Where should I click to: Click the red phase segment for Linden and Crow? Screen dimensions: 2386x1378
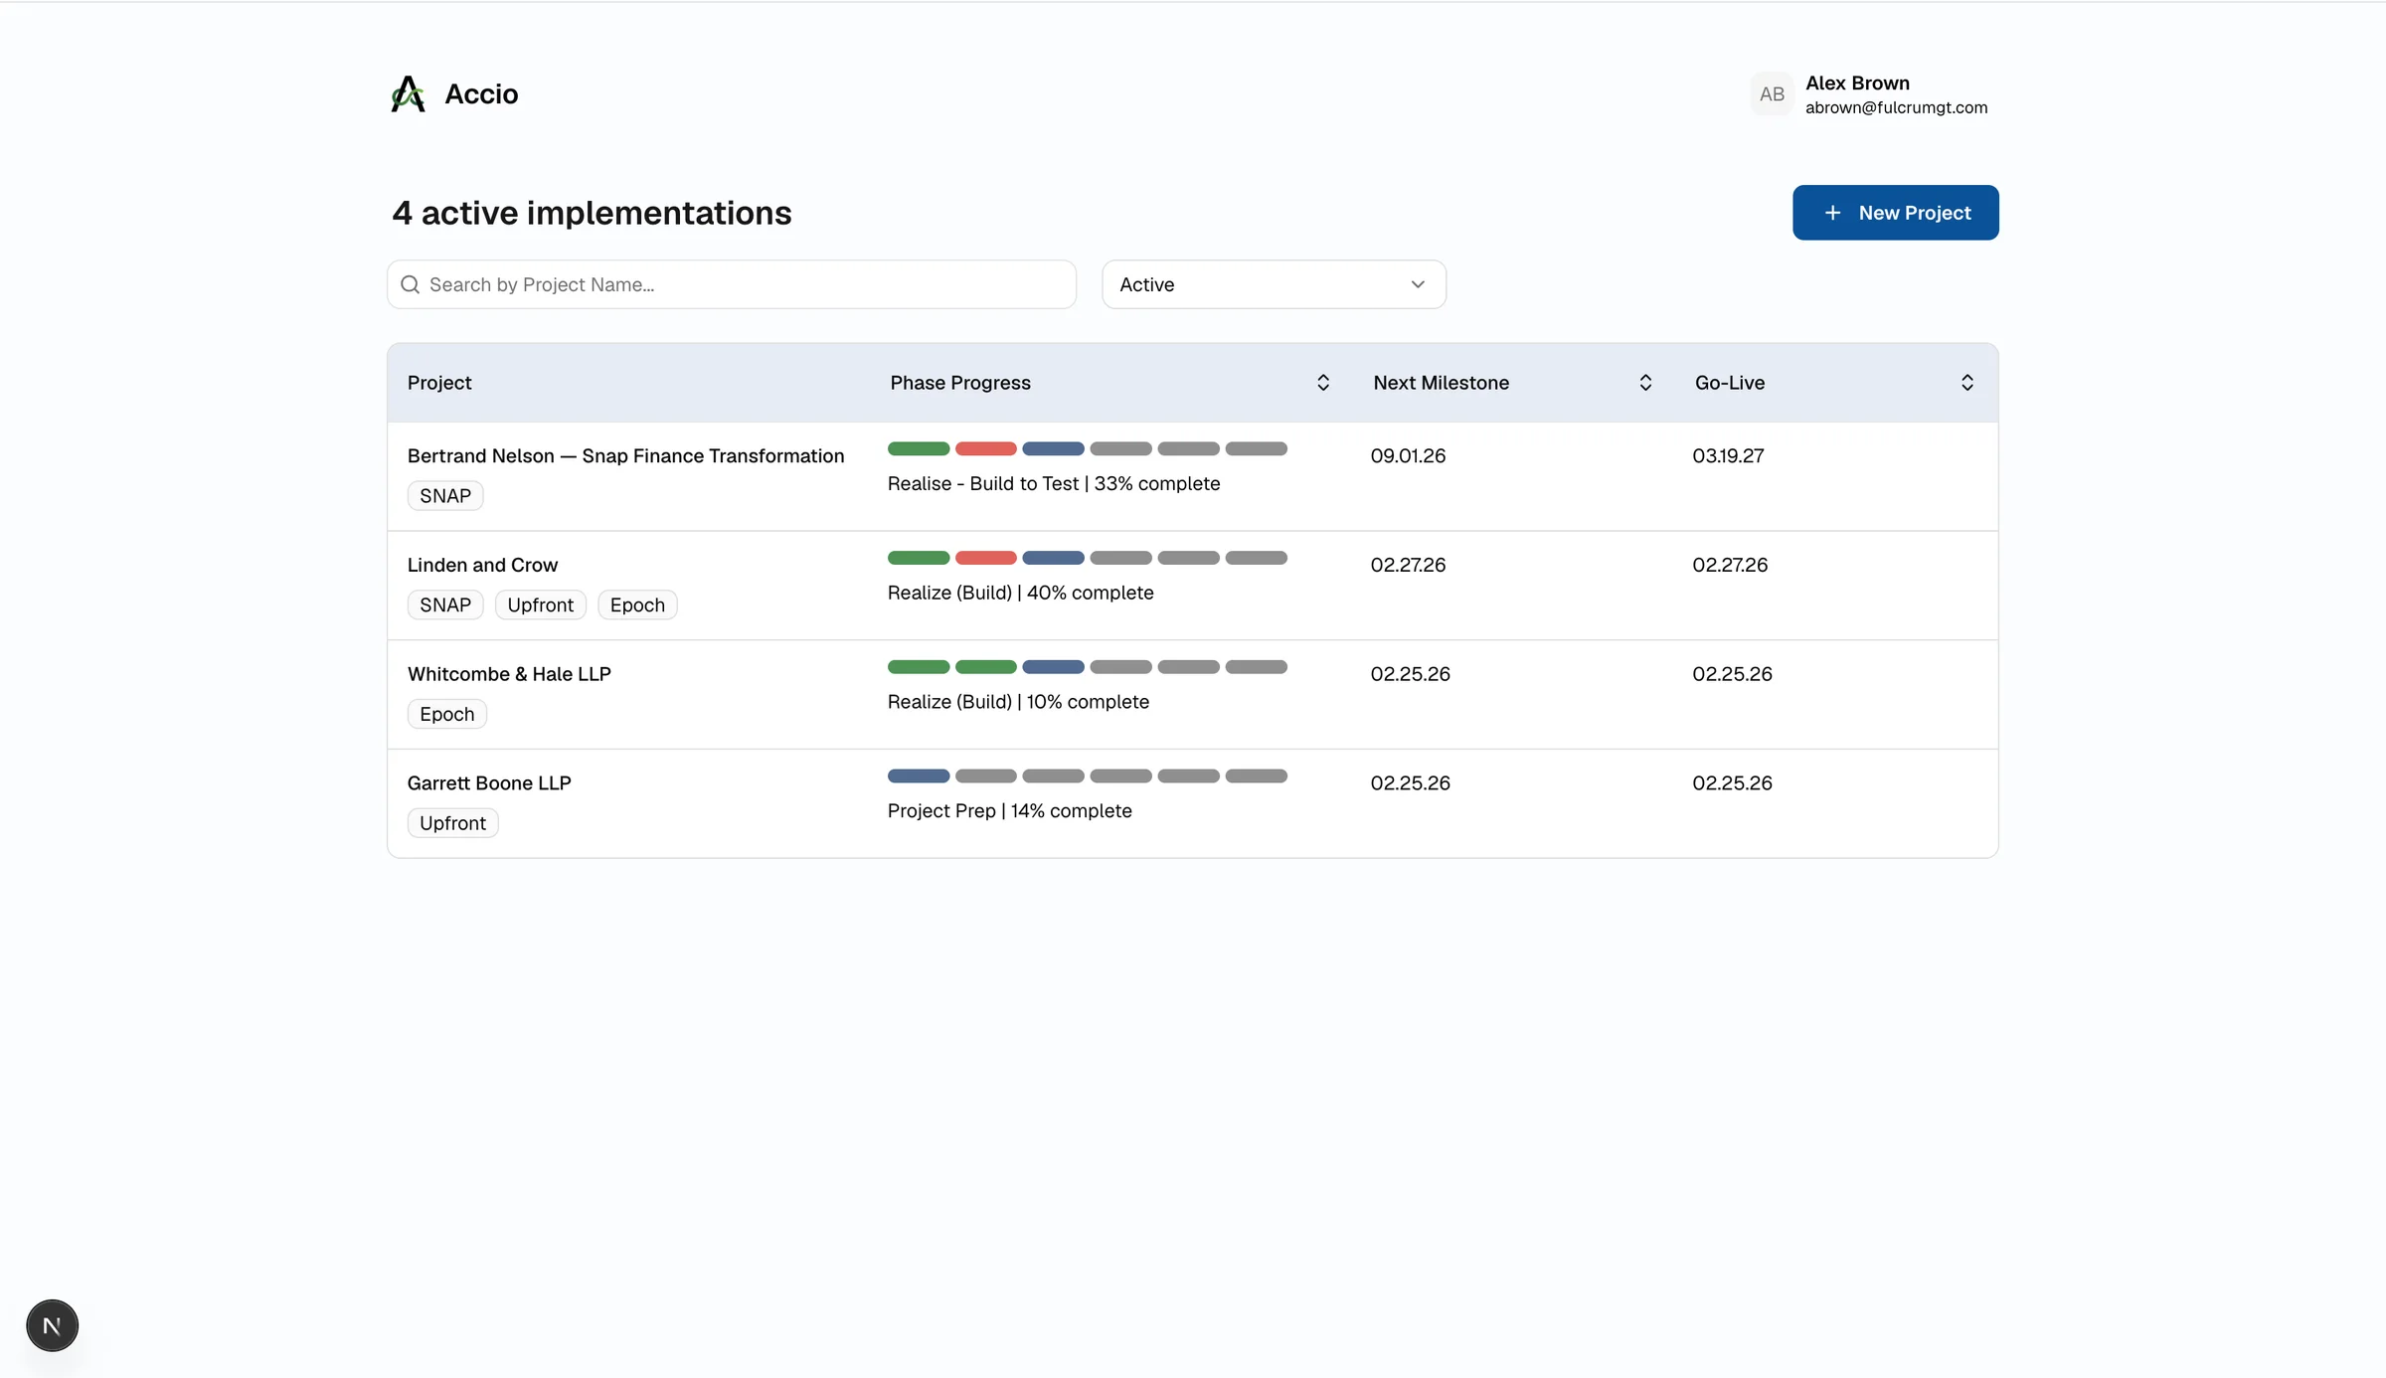pyautogui.click(x=985, y=558)
